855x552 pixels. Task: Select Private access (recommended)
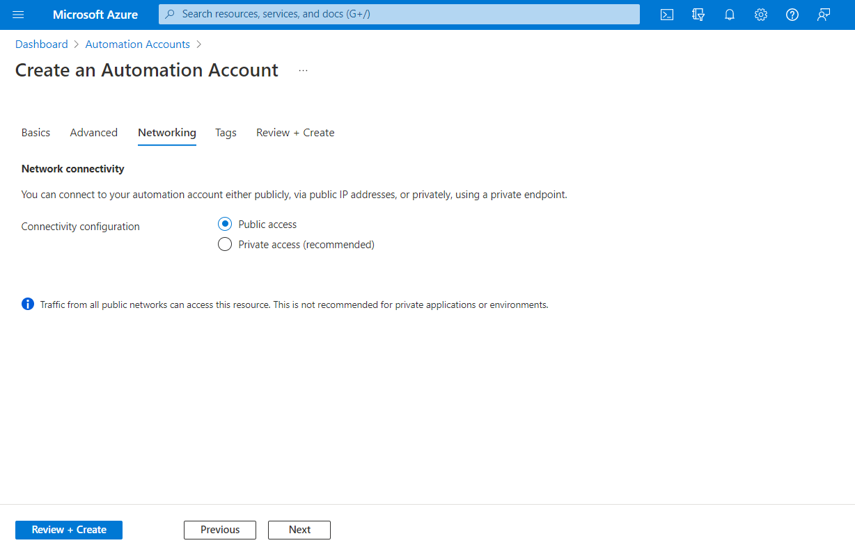tap(225, 244)
